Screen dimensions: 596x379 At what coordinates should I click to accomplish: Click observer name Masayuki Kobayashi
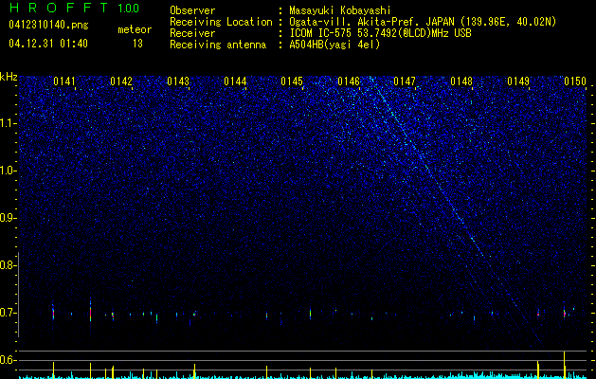click(340, 10)
